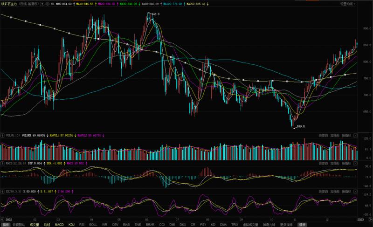Click the magenta MA20 value label

pos(106,4)
